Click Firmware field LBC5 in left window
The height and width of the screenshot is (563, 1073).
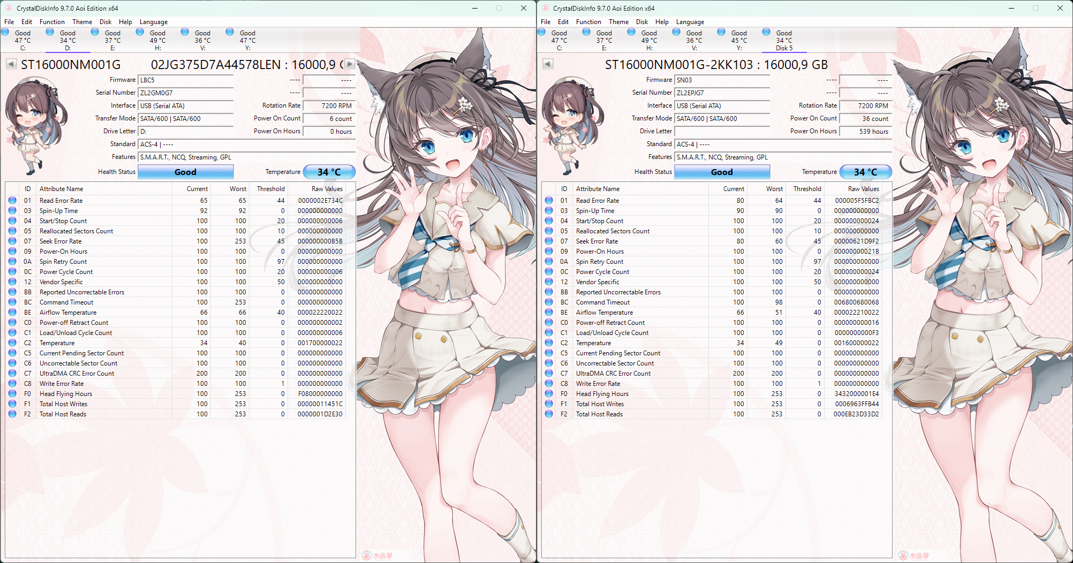click(x=186, y=80)
